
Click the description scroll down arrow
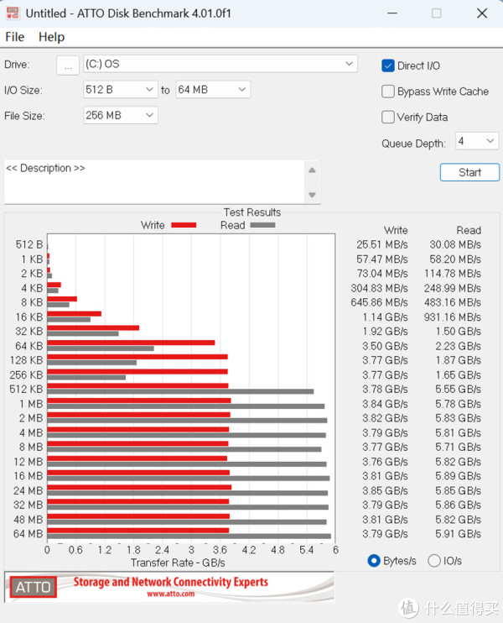pos(313,195)
